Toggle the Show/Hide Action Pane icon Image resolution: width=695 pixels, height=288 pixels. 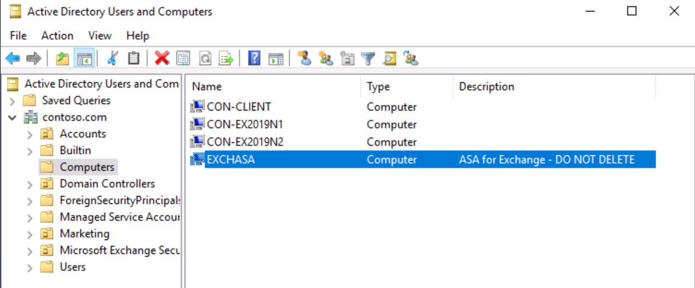tap(275, 58)
